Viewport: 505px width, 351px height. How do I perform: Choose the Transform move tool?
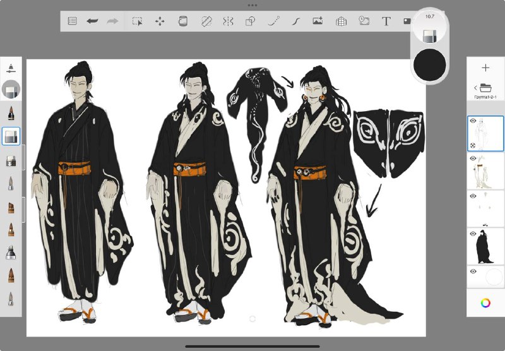coord(160,21)
